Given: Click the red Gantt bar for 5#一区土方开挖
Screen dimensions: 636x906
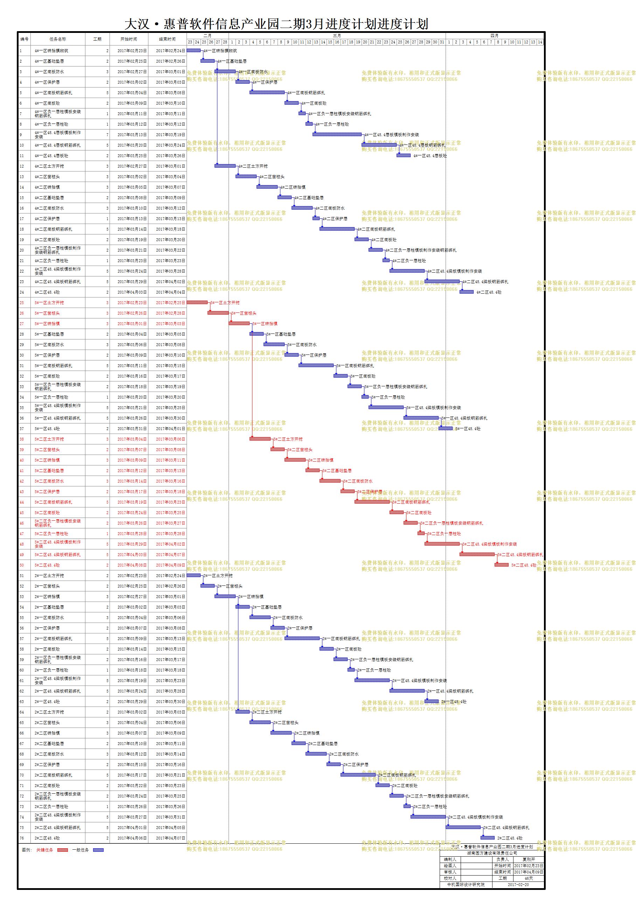Looking at the screenshot, I should (197, 302).
